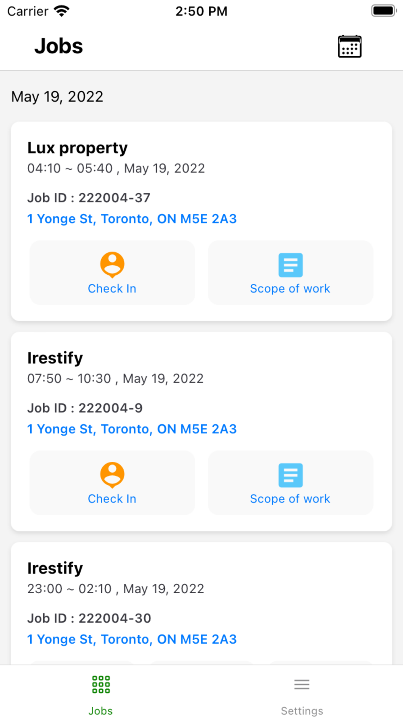This screenshot has height=717, width=403.
Task: Tap the battery indicator in status bar
Action: [x=384, y=11]
